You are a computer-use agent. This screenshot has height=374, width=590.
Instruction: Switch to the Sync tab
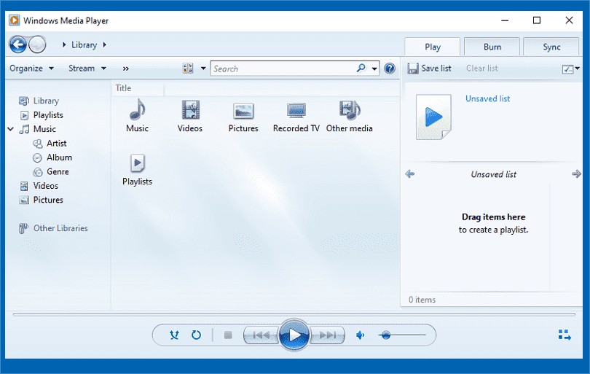[551, 47]
